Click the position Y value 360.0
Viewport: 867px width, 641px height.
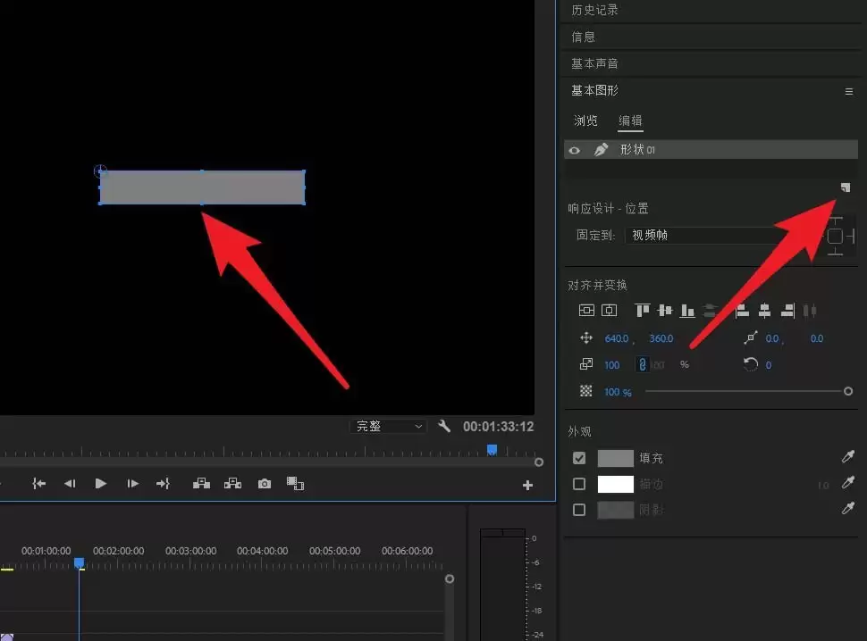click(x=661, y=338)
